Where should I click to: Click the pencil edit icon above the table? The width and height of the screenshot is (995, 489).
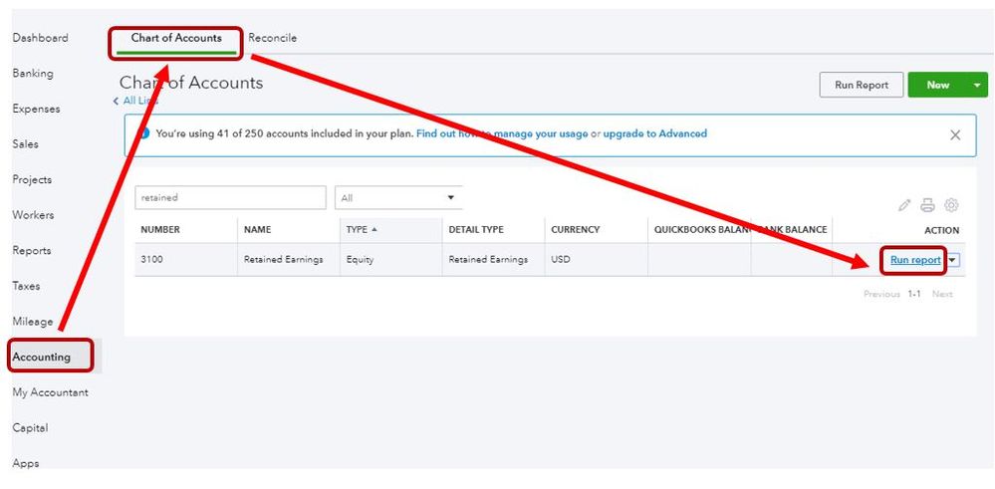[x=904, y=205]
